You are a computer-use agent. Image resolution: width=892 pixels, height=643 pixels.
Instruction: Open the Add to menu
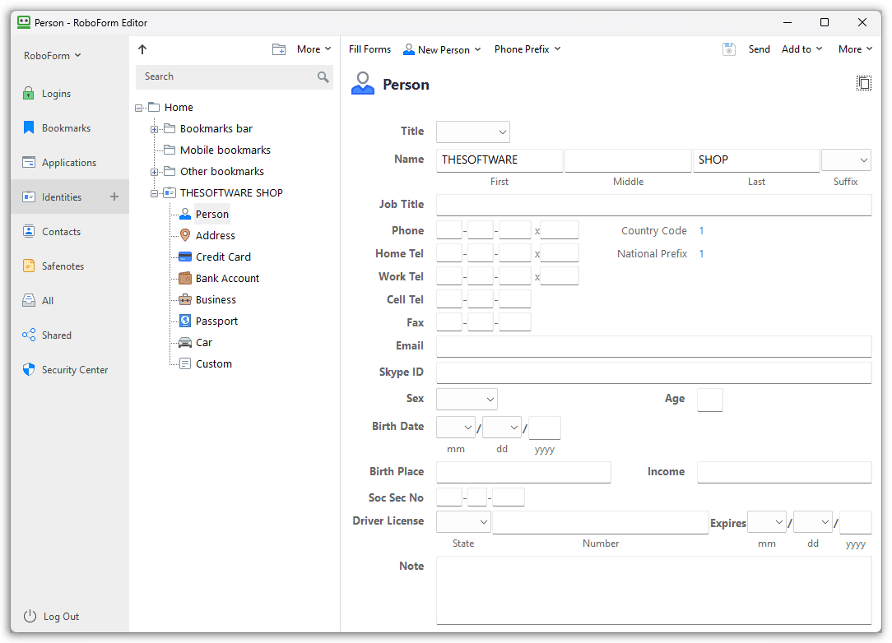click(801, 49)
